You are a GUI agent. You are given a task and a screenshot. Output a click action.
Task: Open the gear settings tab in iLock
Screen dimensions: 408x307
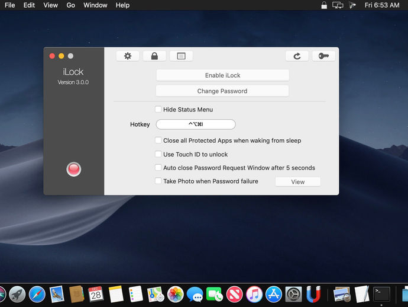point(128,56)
